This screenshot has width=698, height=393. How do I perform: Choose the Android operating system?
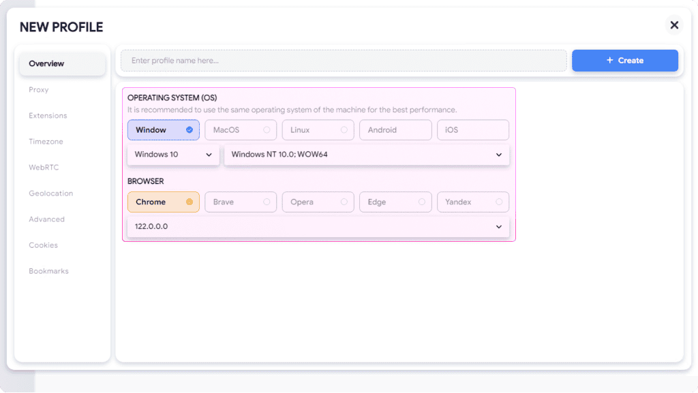pos(395,130)
